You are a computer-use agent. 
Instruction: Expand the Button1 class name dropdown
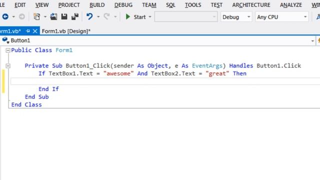[x=312, y=41]
